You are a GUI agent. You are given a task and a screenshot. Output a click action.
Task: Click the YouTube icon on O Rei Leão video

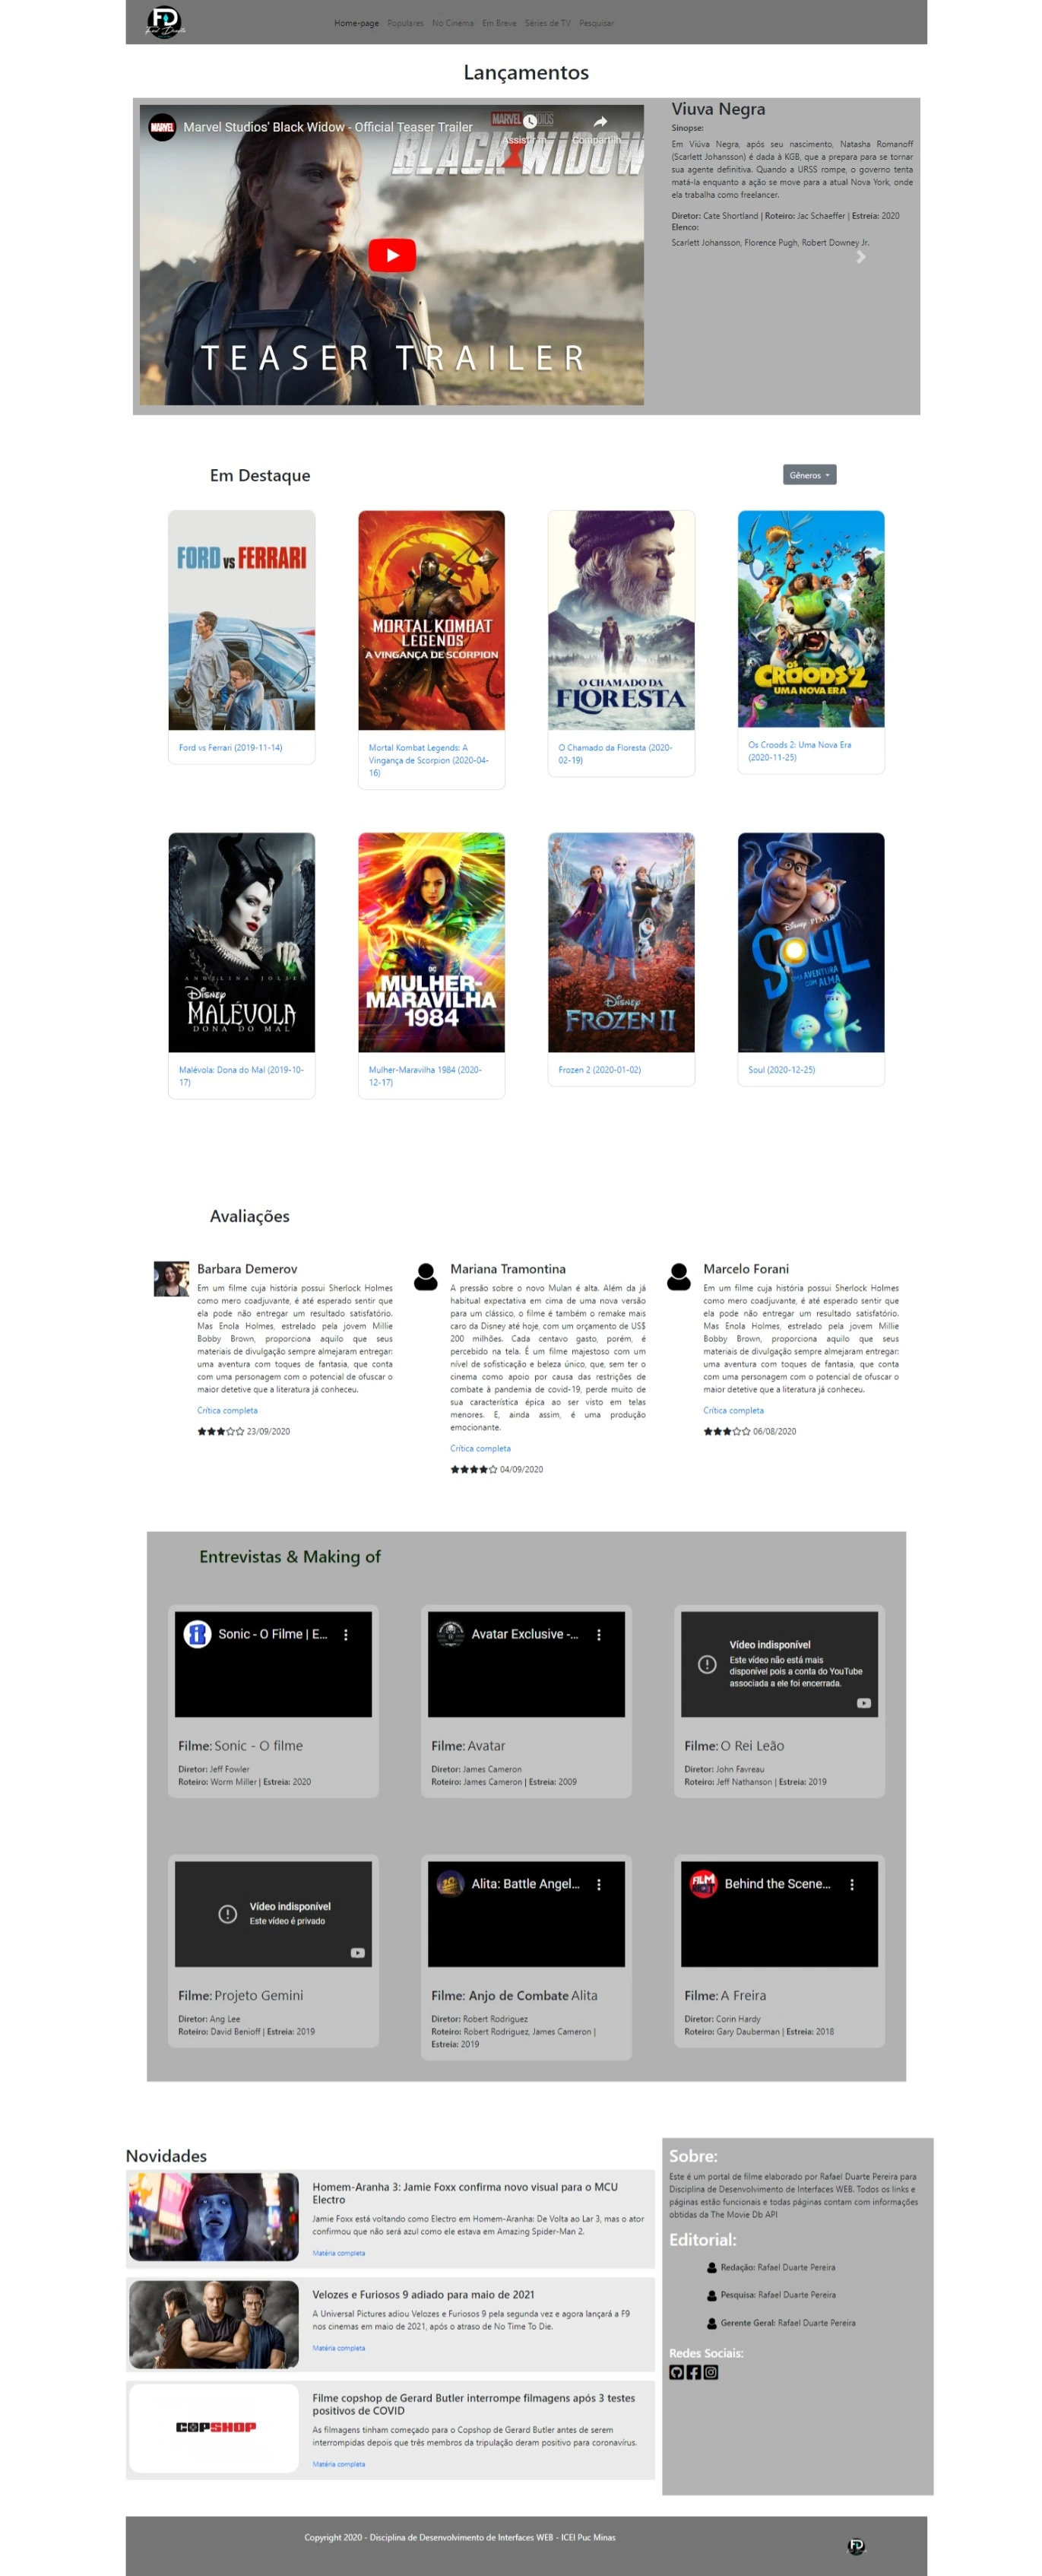coord(863,1703)
